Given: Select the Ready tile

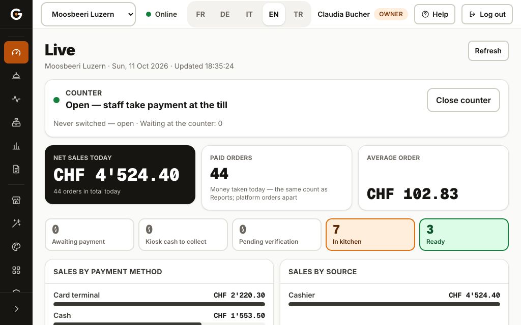Looking at the screenshot, I should [x=464, y=235].
